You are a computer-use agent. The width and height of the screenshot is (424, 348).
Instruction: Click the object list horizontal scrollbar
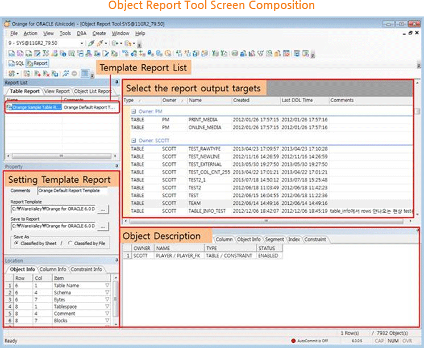267,221
